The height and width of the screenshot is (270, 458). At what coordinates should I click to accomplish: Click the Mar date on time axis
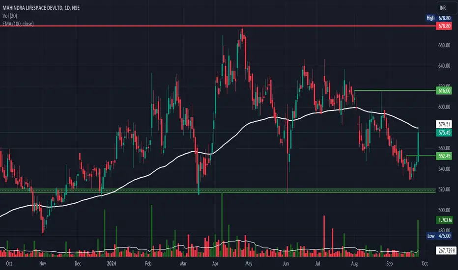[183, 264]
